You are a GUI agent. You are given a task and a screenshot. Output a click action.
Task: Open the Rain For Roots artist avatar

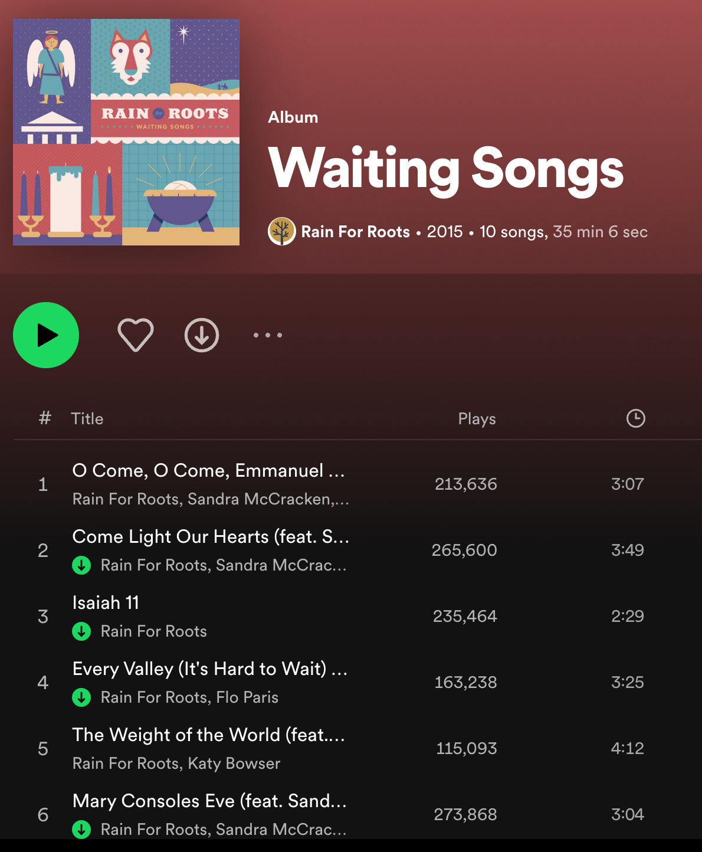282,231
